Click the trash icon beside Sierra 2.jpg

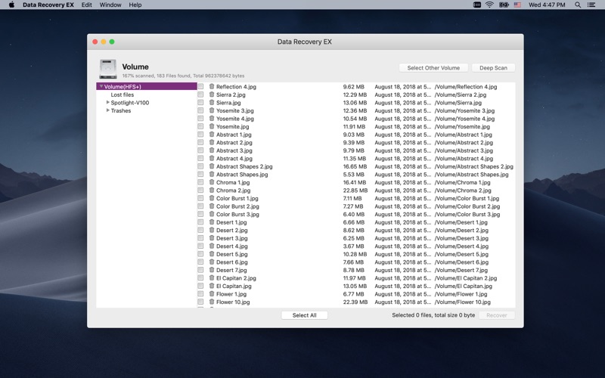(212, 94)
